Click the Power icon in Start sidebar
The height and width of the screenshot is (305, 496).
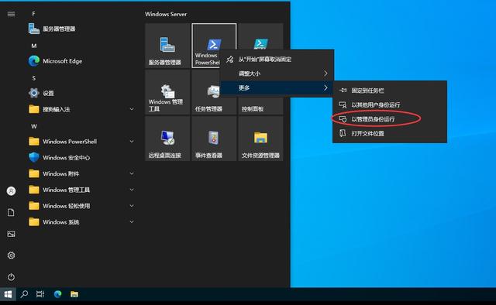[11, 277]
